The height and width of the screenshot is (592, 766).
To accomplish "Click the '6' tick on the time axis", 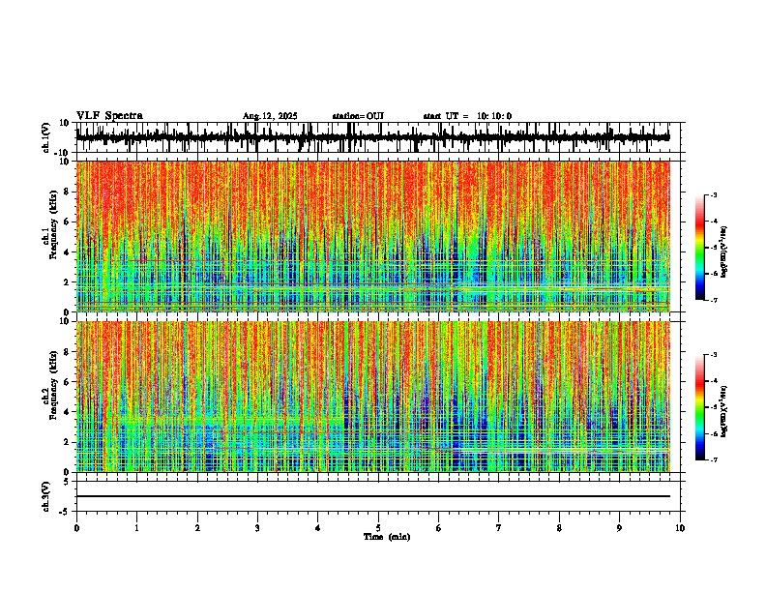I will pos(439,528).
